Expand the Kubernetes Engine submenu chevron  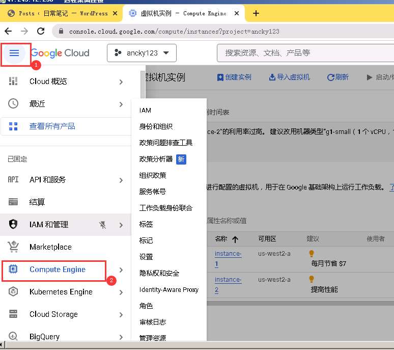[x=121, y=292]
